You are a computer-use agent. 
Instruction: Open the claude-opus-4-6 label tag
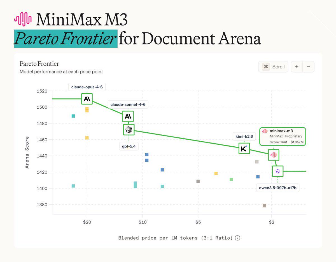click(87, 87)
